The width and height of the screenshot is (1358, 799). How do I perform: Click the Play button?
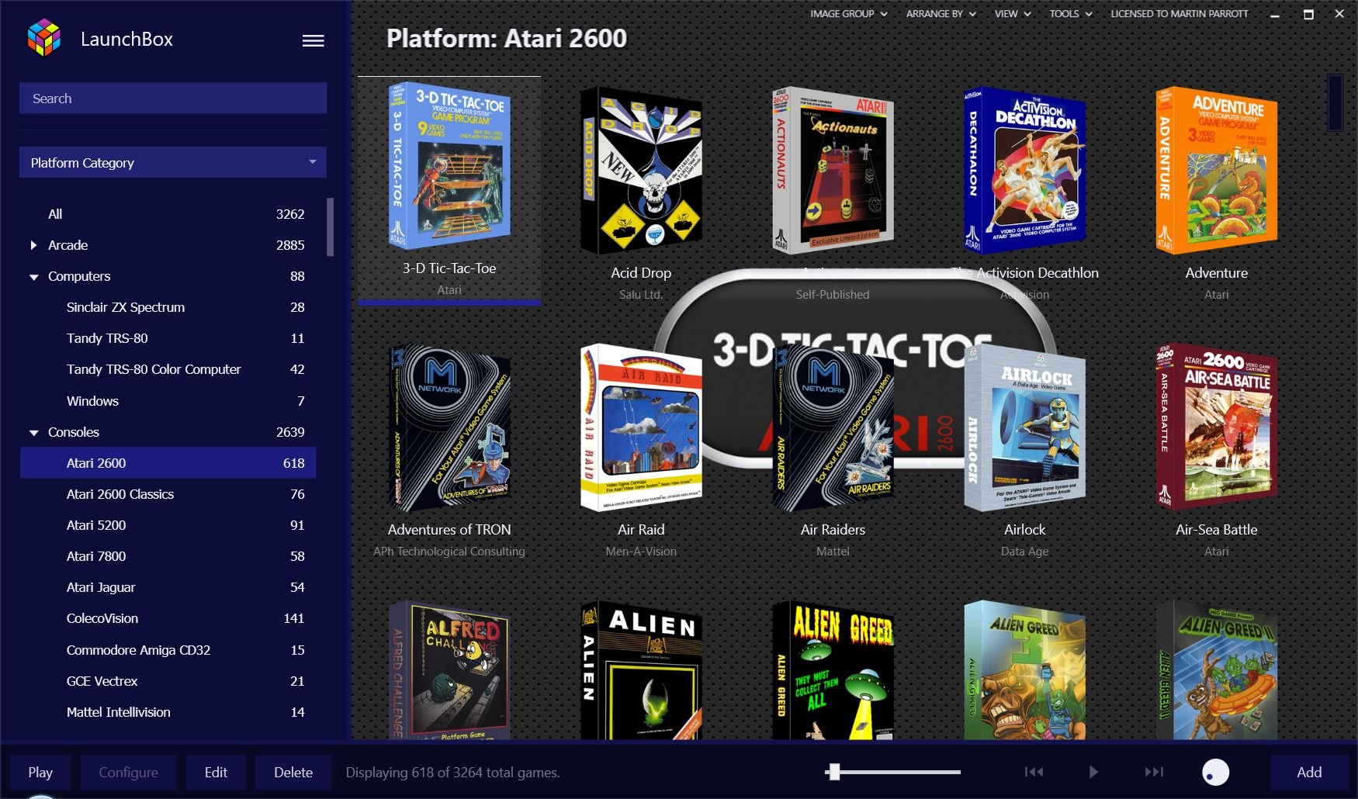[x=40, y=773]
